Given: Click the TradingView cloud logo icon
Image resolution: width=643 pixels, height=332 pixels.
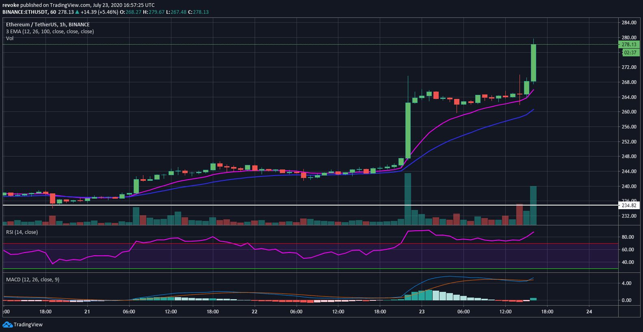Looking at the screenshot, I should pos(7,324).
